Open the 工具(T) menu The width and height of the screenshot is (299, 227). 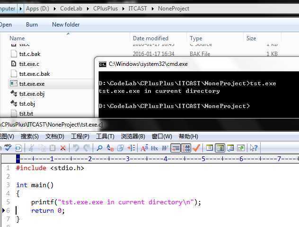[x=105, y=136]
